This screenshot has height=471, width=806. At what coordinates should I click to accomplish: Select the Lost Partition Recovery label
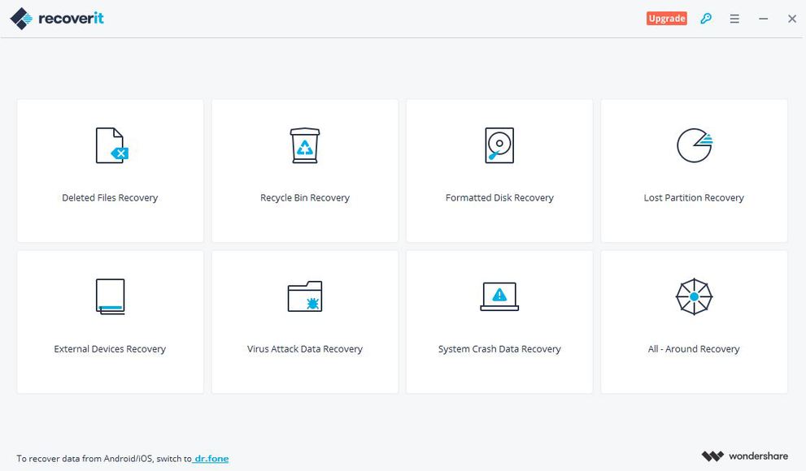click(694, 197)
